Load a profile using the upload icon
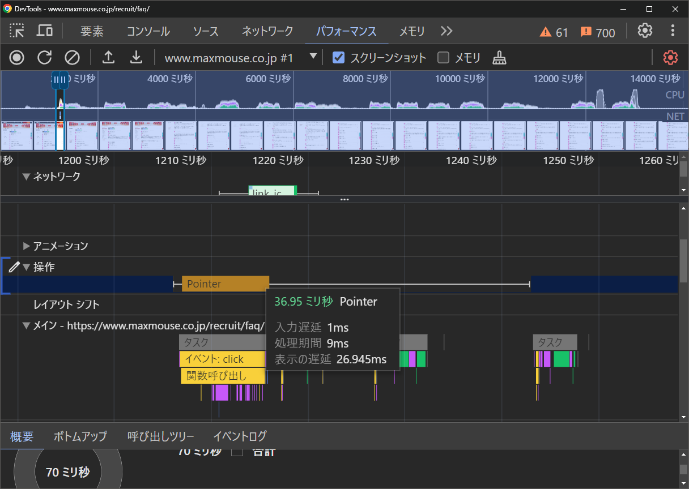Viewport: 689px width, 489px height. 108,57
